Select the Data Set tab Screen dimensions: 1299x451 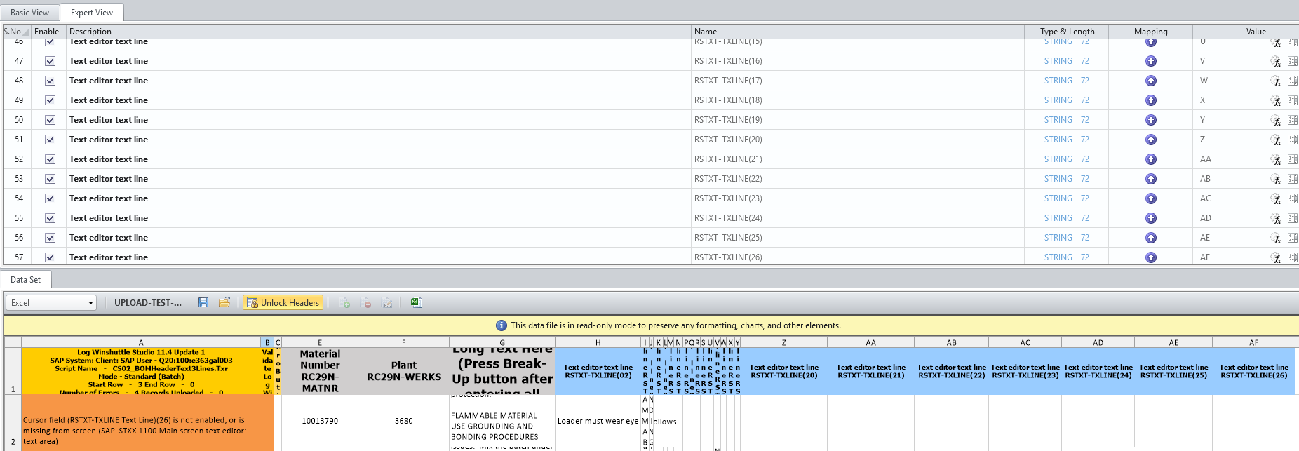pyautogui.click(x=26, y=280)
